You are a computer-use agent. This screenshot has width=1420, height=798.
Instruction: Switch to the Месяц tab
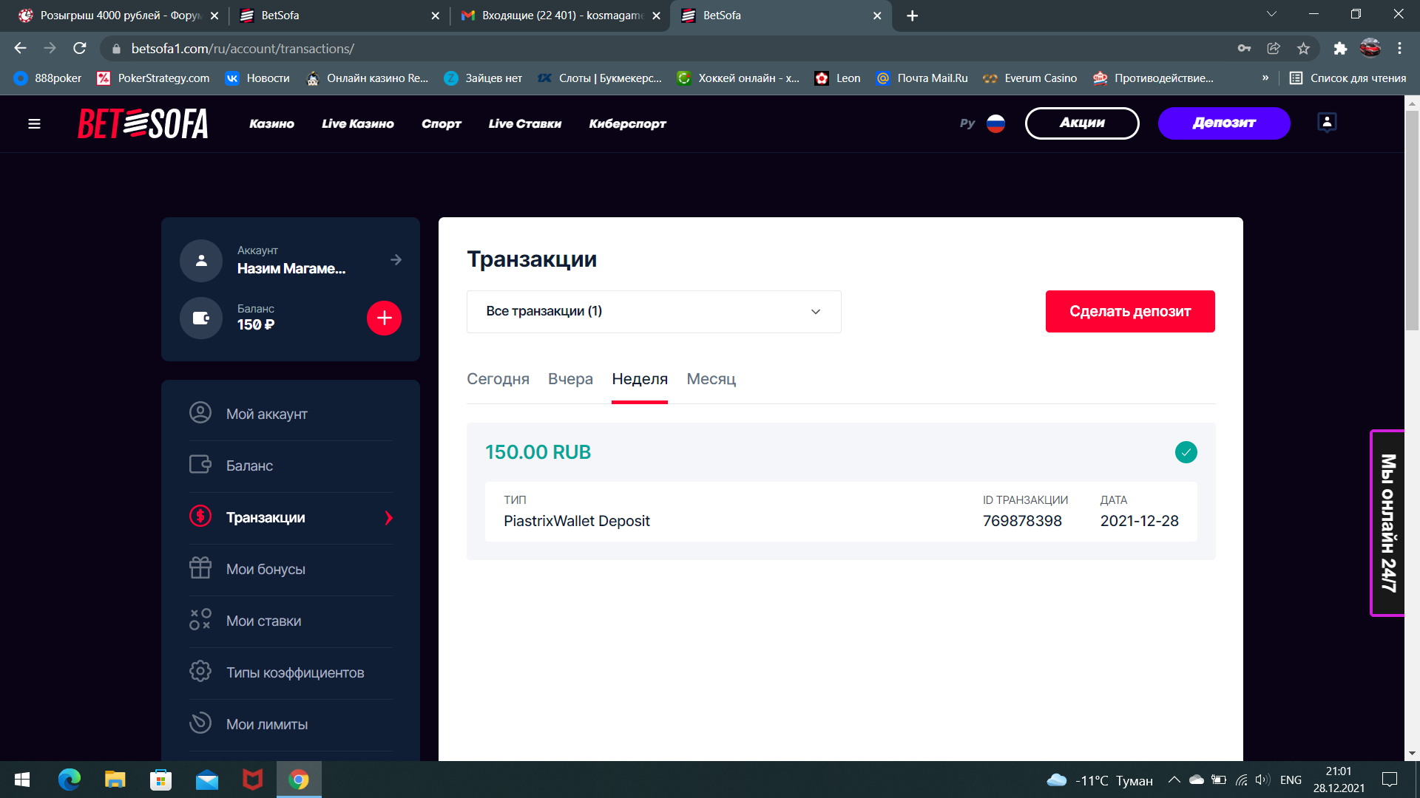[711, 379]
